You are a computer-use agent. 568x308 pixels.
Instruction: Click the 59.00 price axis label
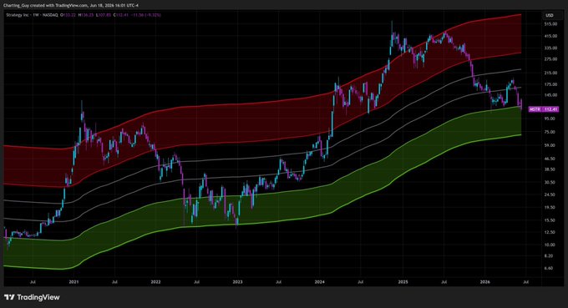coord(549,145)
